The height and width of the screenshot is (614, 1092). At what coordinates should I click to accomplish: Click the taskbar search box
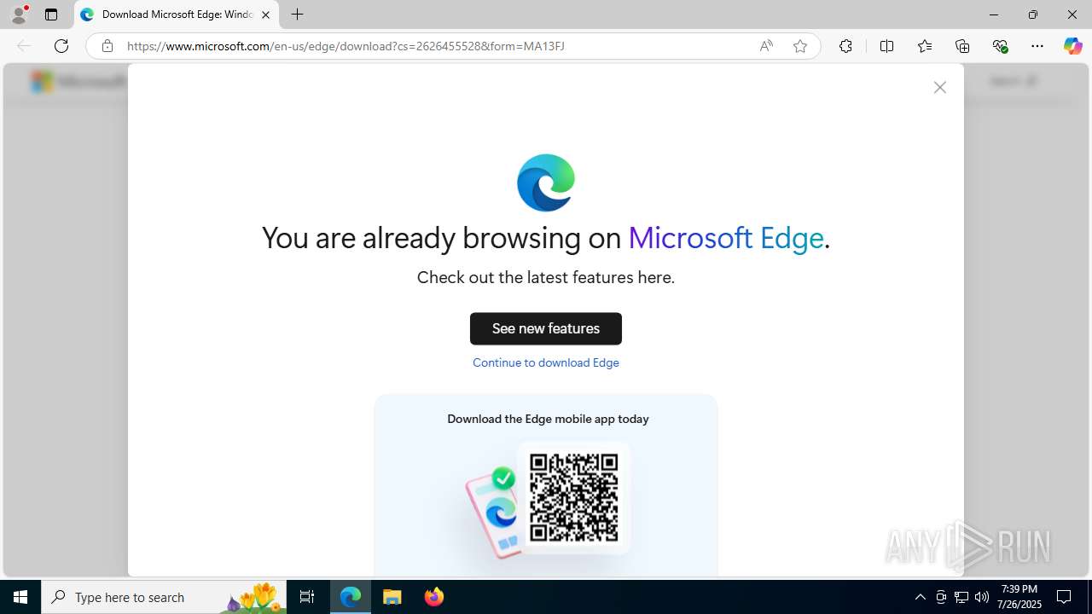pos(164,597)
